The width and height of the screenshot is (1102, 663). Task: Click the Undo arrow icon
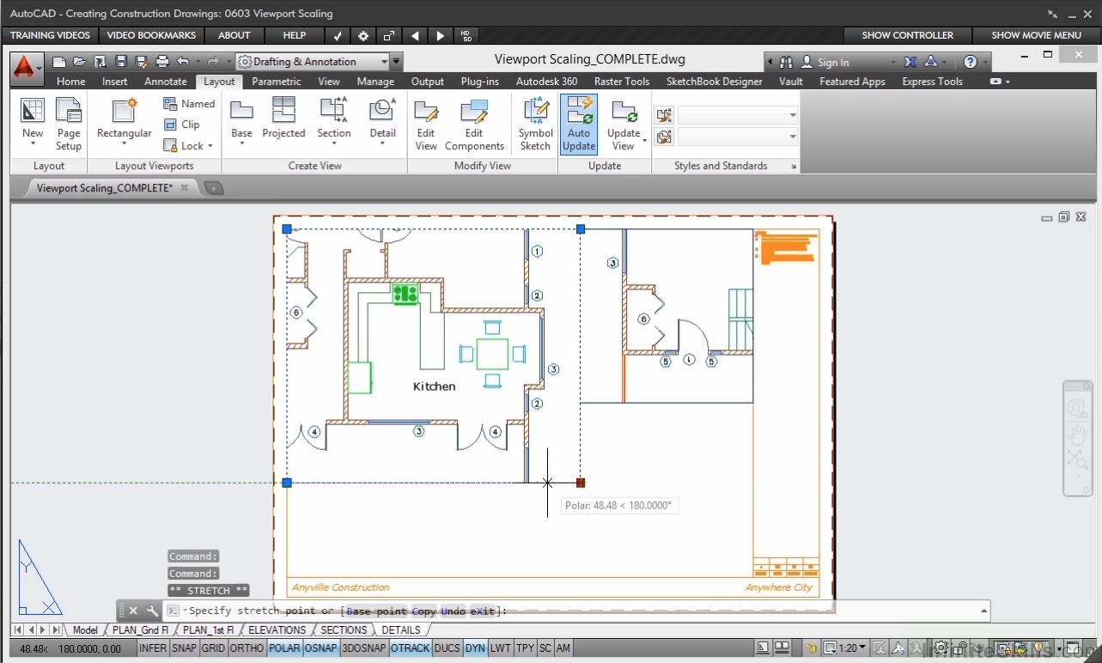tap(183, 62)
